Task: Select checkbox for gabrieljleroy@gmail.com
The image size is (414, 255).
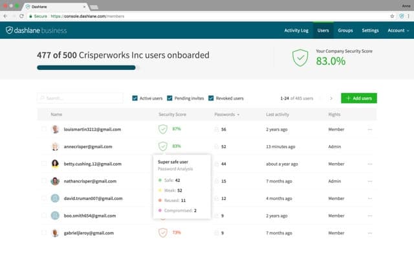Action: [x=44, y=233]
